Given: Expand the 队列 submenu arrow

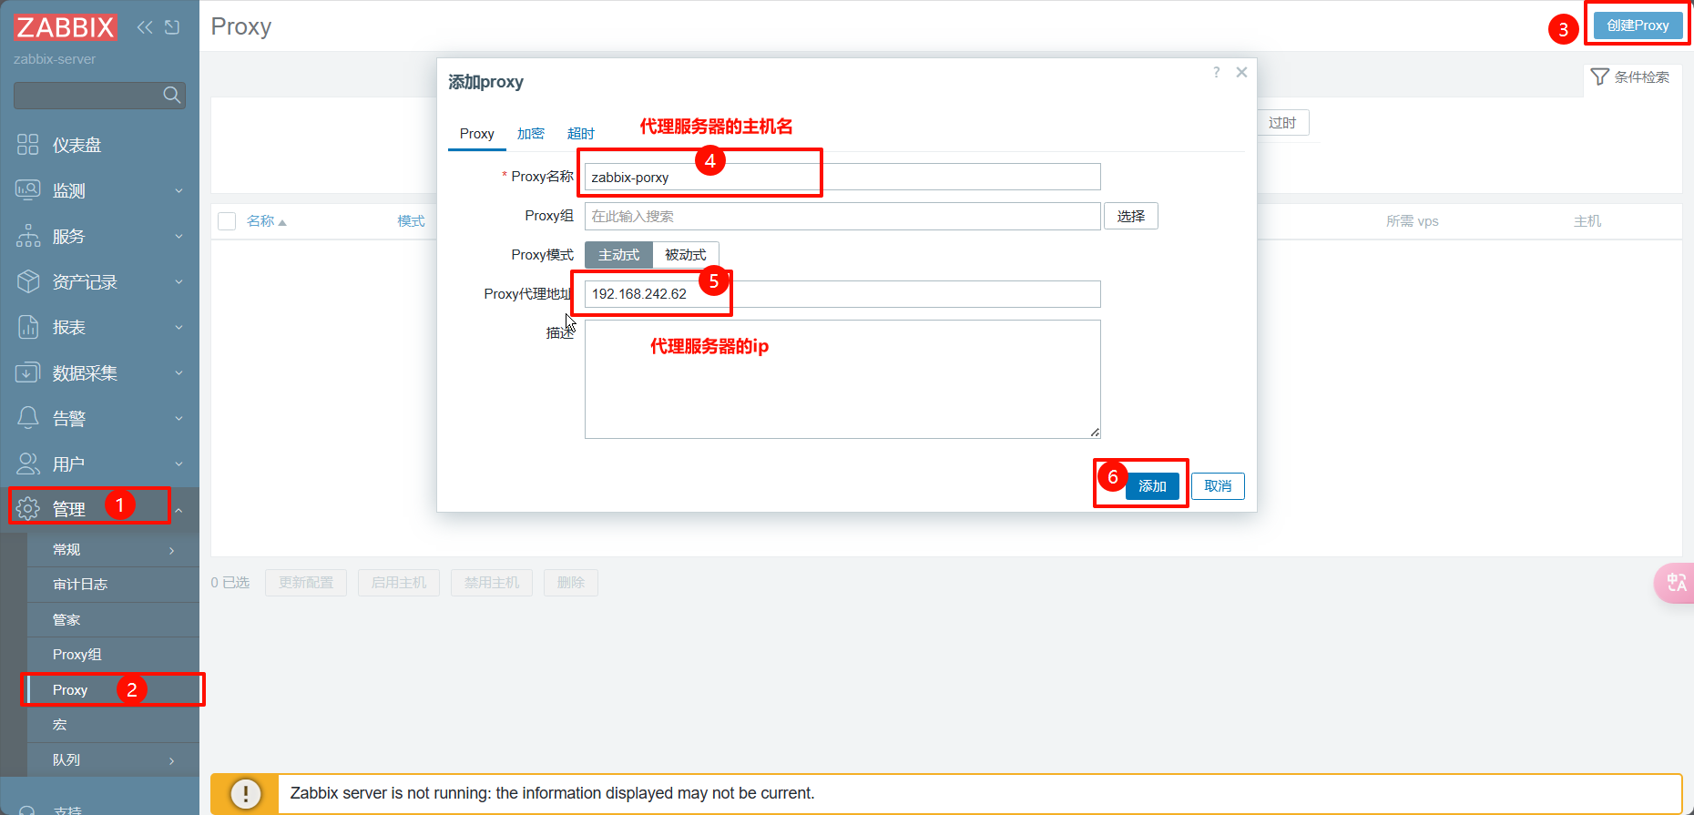Looking at the screenshot, I should 171,760.
